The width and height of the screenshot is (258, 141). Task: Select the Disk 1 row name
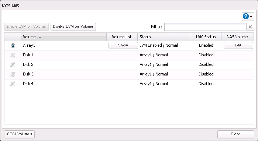tap(28, 55)
